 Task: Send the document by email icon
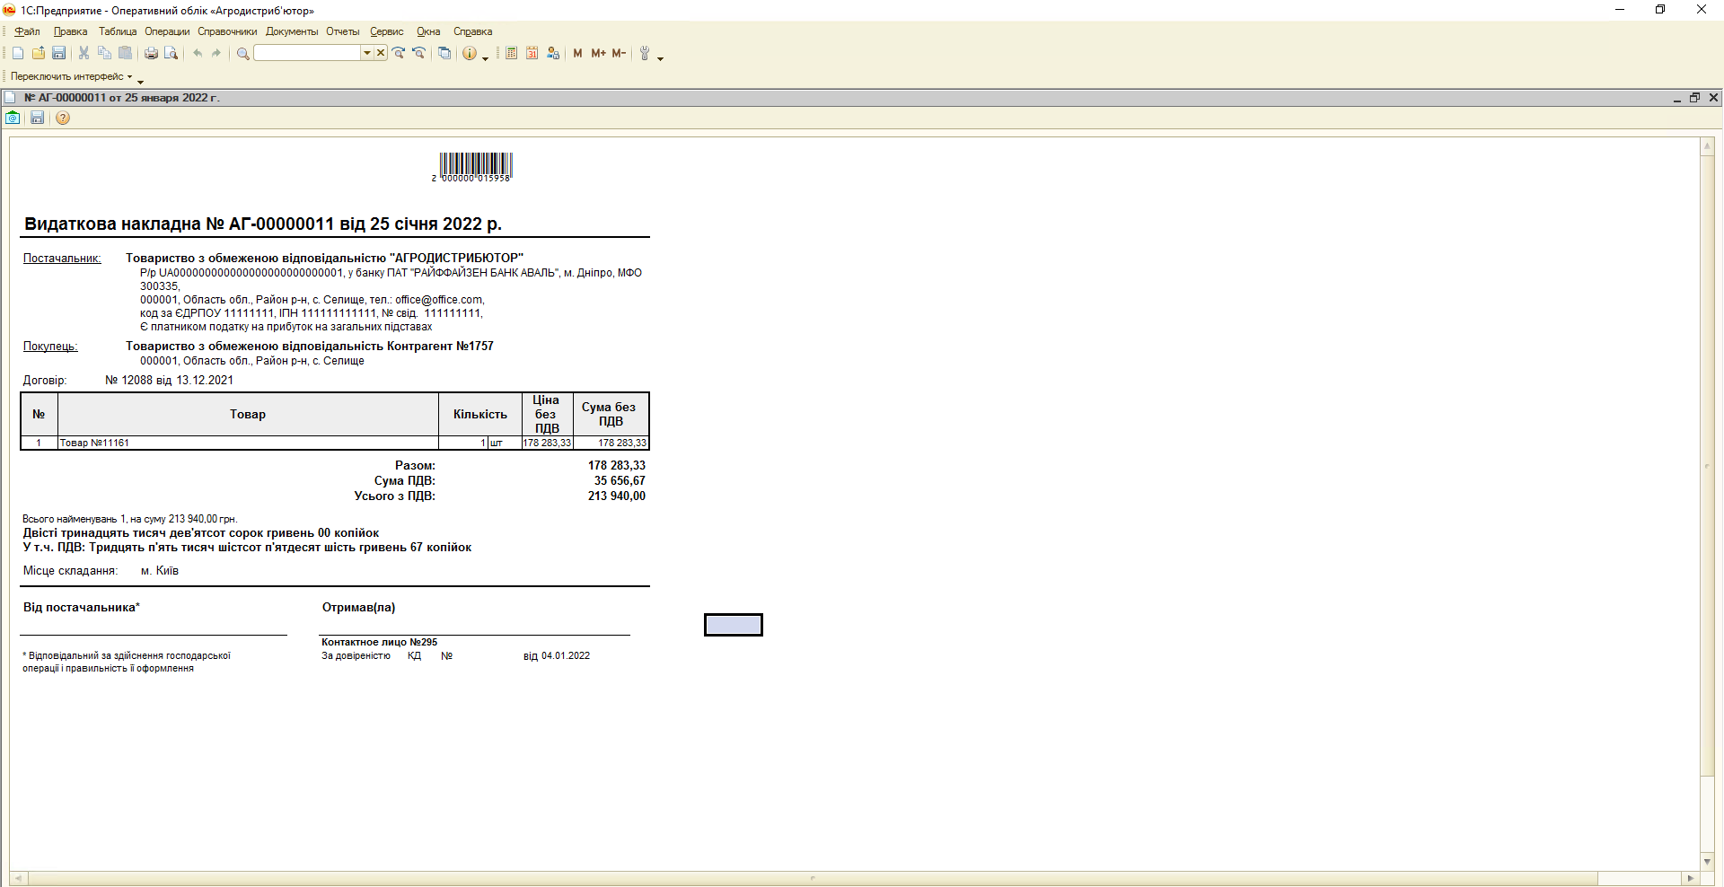pyautogui.click(x=13, y=118)
